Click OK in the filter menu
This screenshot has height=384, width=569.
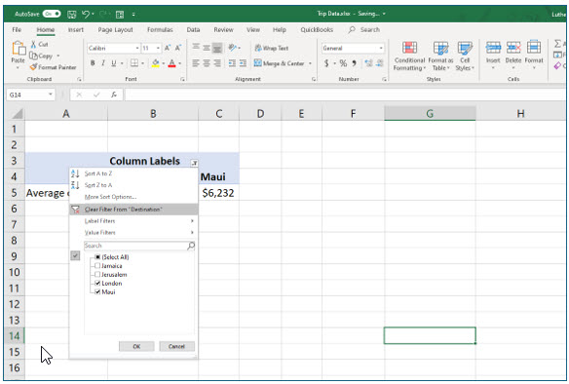(x=136, y=346)
